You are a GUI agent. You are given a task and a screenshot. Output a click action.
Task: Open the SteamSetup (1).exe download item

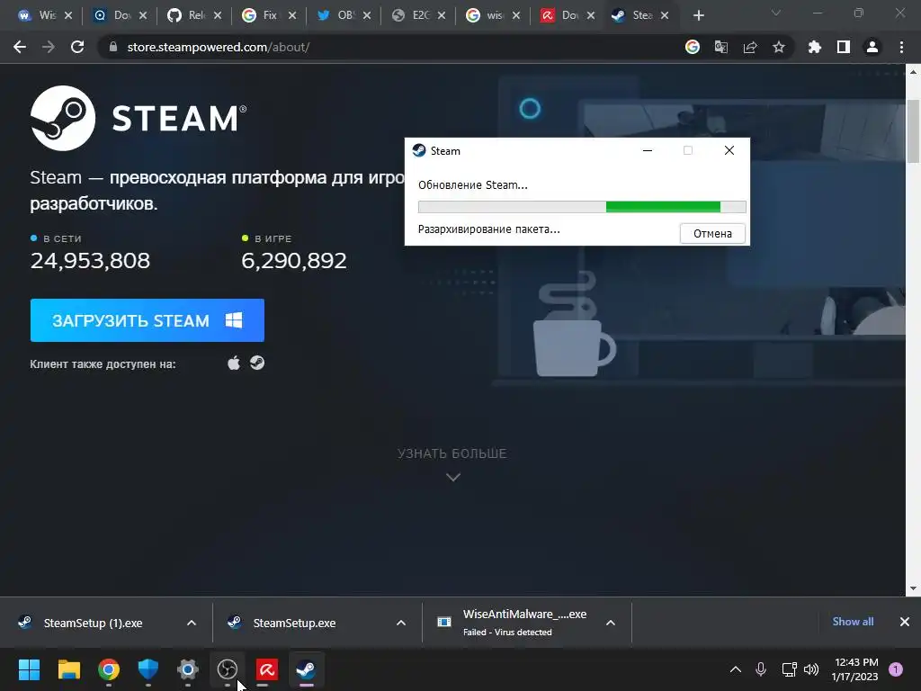coord(93,623)
